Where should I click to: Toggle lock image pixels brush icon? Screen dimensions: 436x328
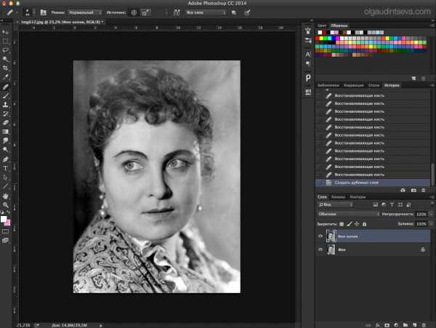(350, 224)
